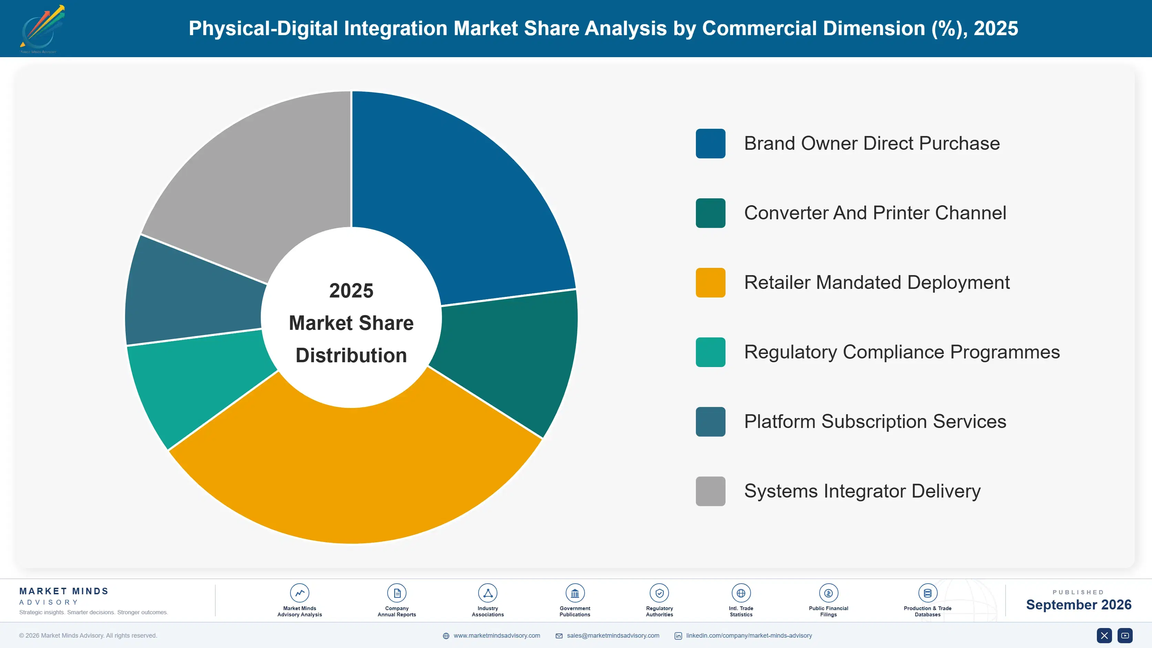Click the Systems Integrator Delivery gray swatch
The height and width of the screenshot is (648, 1152).
[x=710, y=491]
